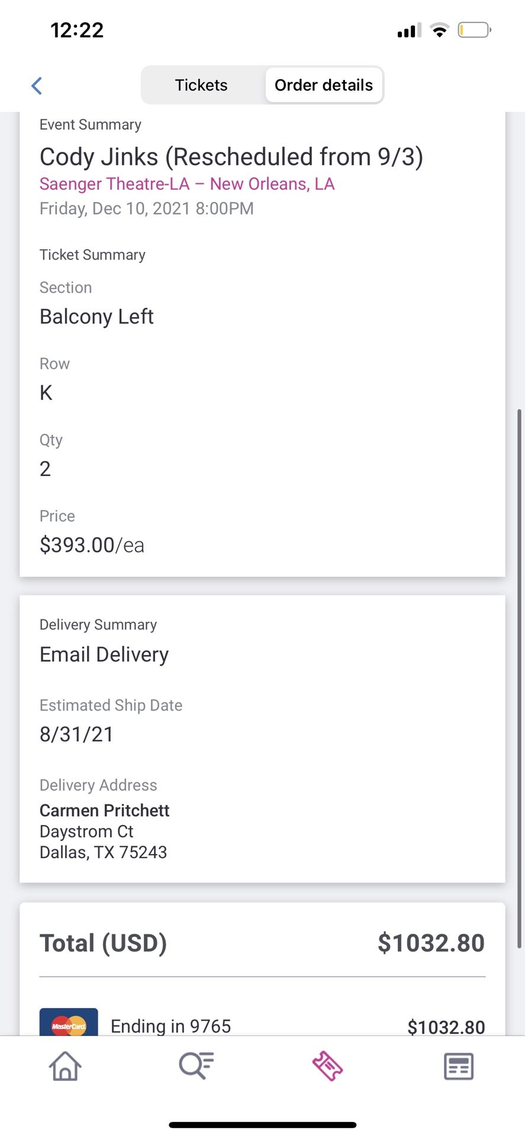Image resolution: width=525 pixels, height=1138 pixels.
Task: Tap the cellular signal bars icon
Action: (x=409, y=30)
